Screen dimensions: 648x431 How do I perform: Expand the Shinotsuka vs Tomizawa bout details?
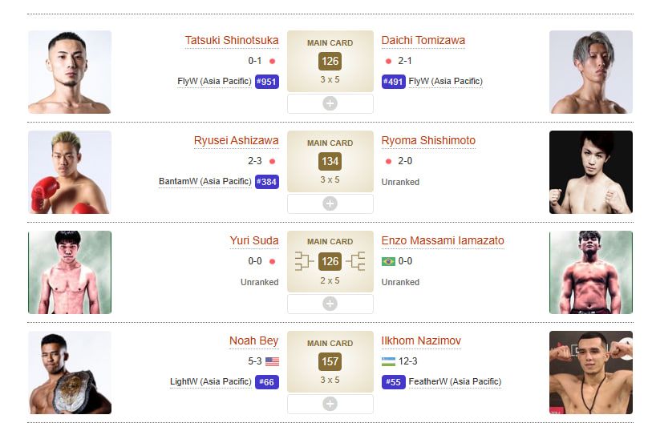(x=330, y=103)
